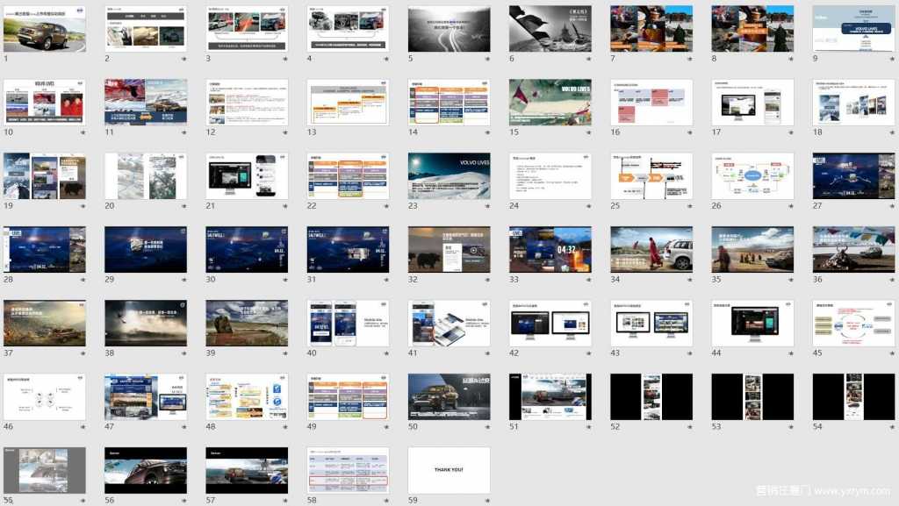Viewport: 899px width, 506px height.
Task: Select slide 37 thumbnail
Action: 45,324
